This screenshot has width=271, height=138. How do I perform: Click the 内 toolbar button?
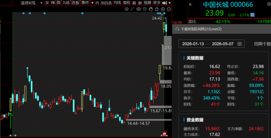97,3
